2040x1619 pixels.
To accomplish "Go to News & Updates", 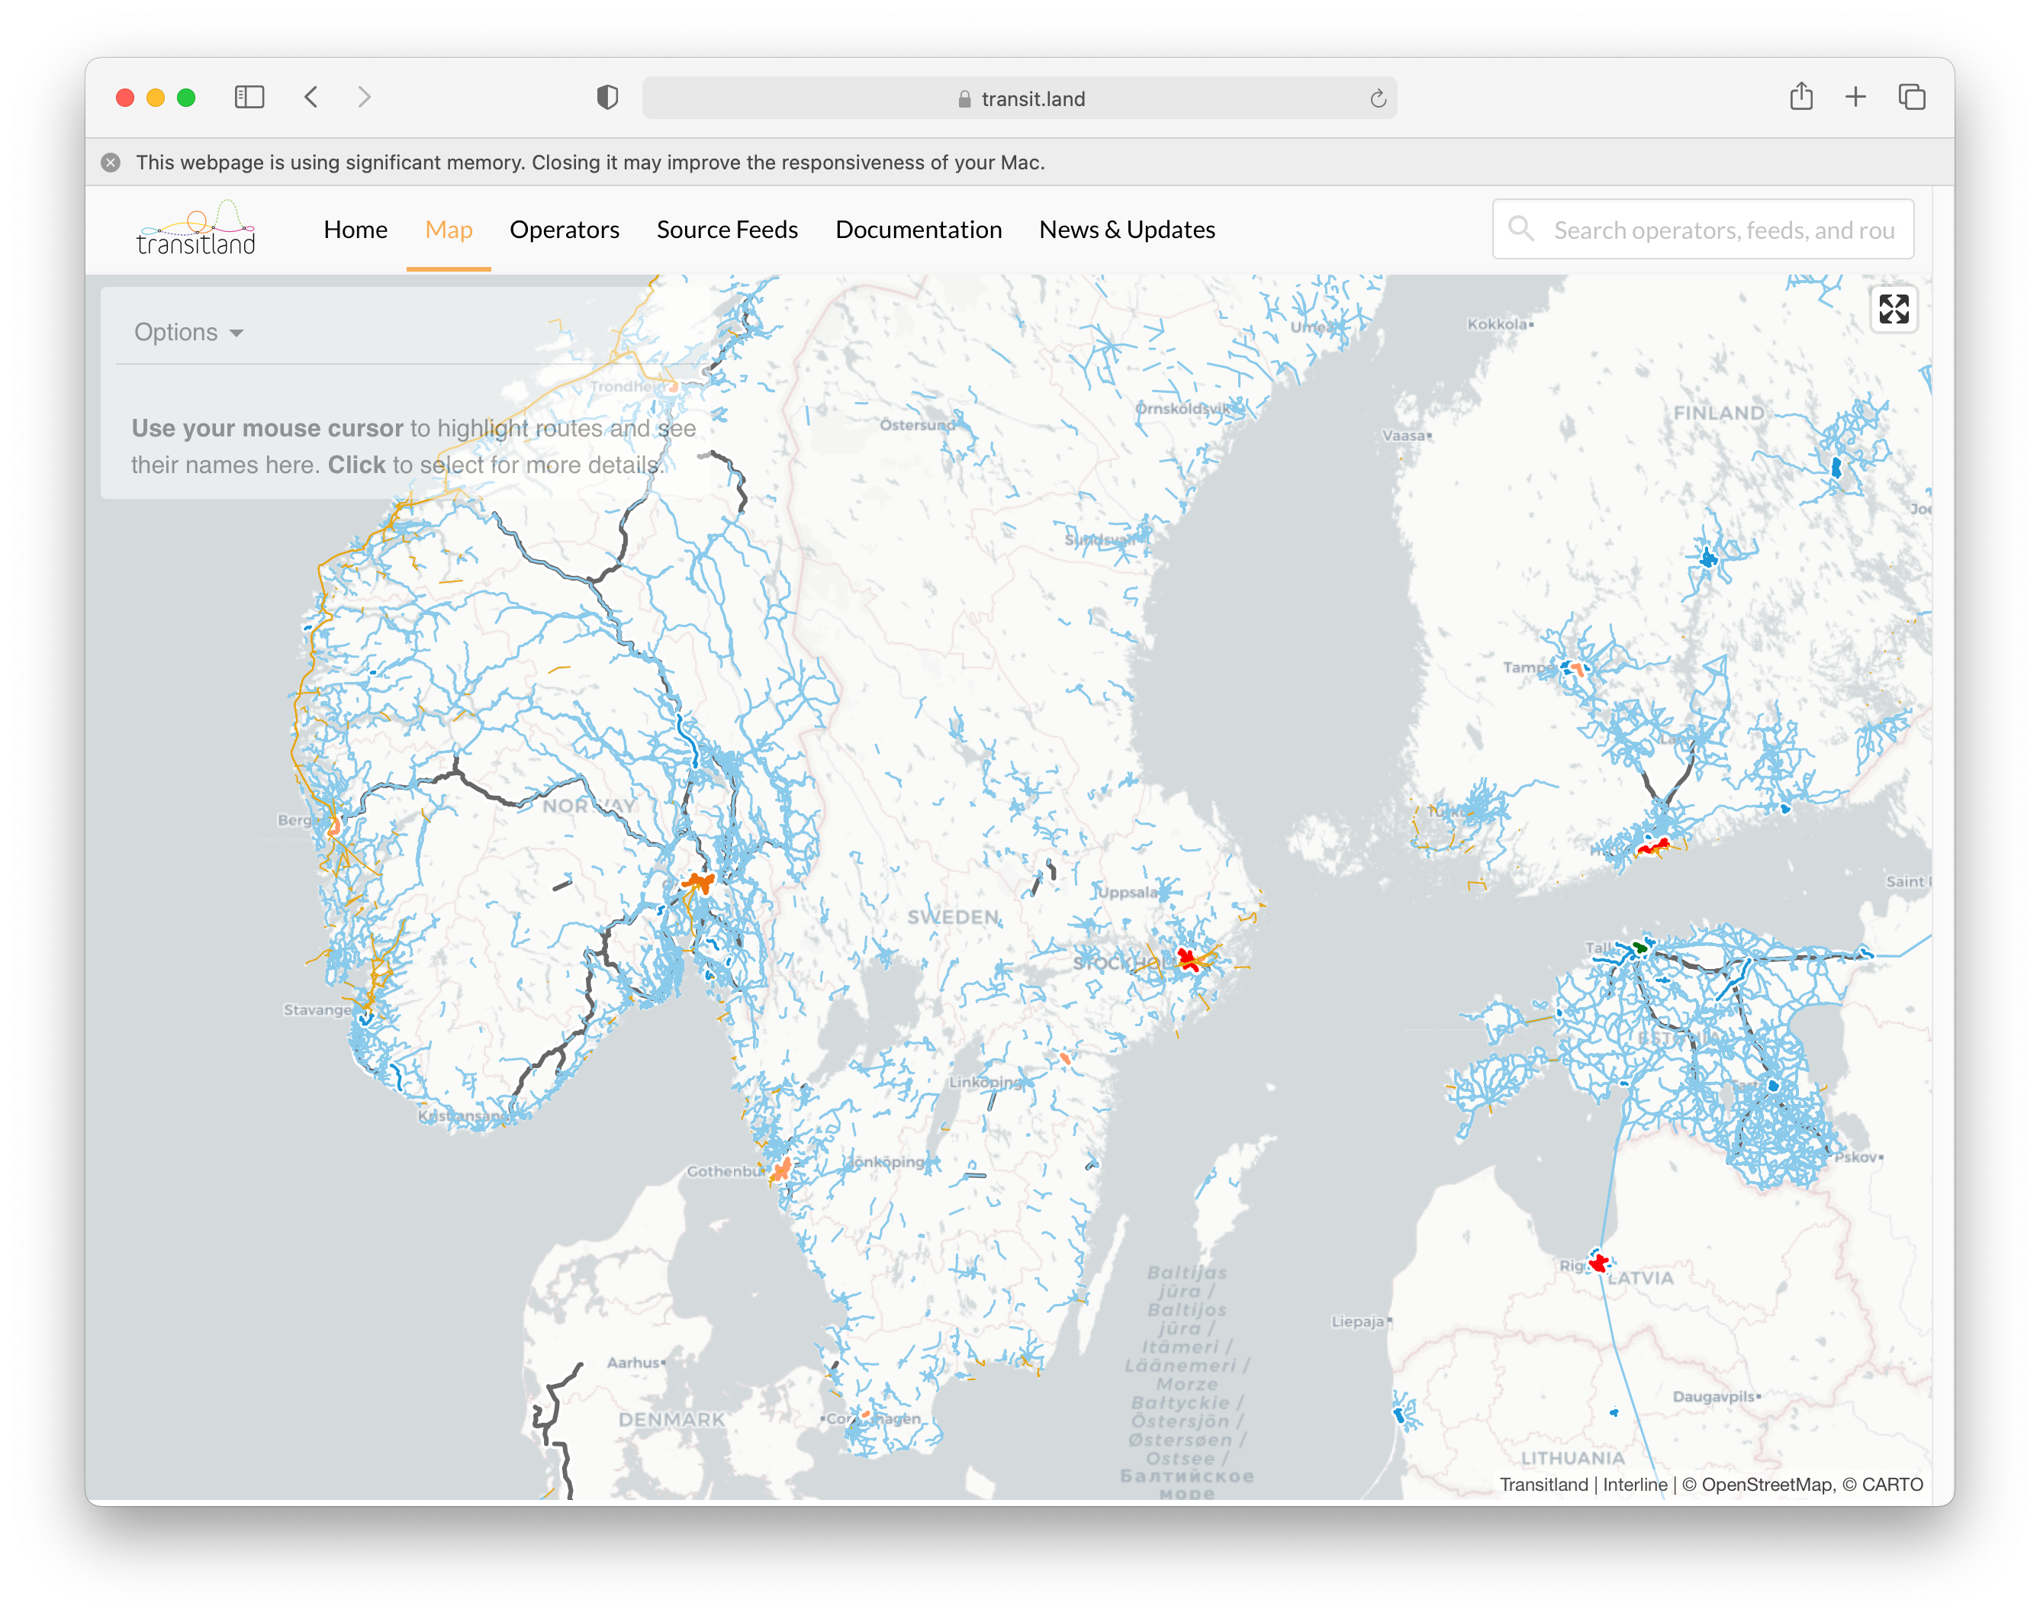I will click(x=1126, y=230).
